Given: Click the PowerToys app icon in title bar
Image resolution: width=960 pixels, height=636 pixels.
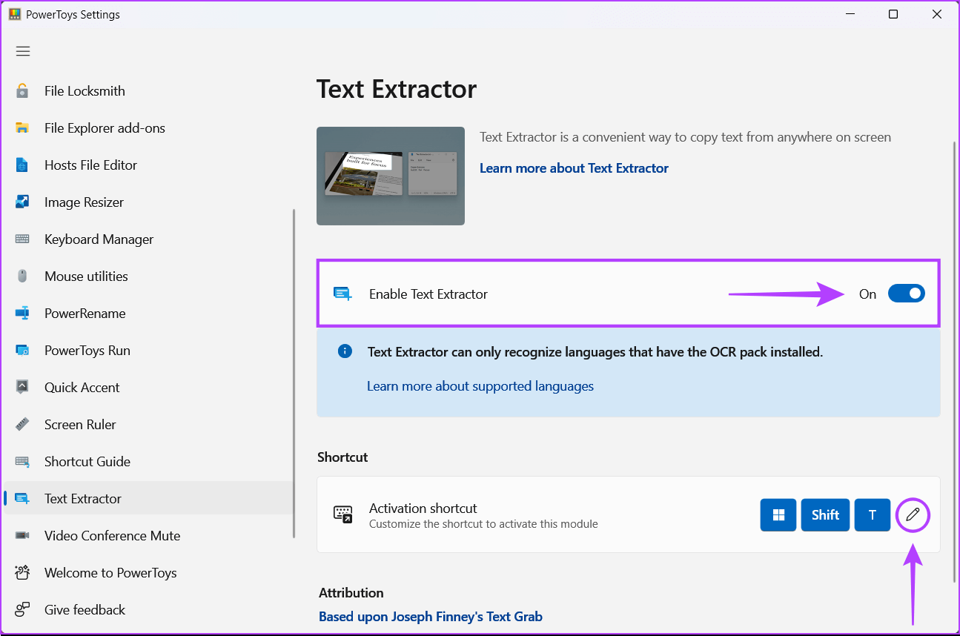Looking at the screenshot, I should [15, 15].
